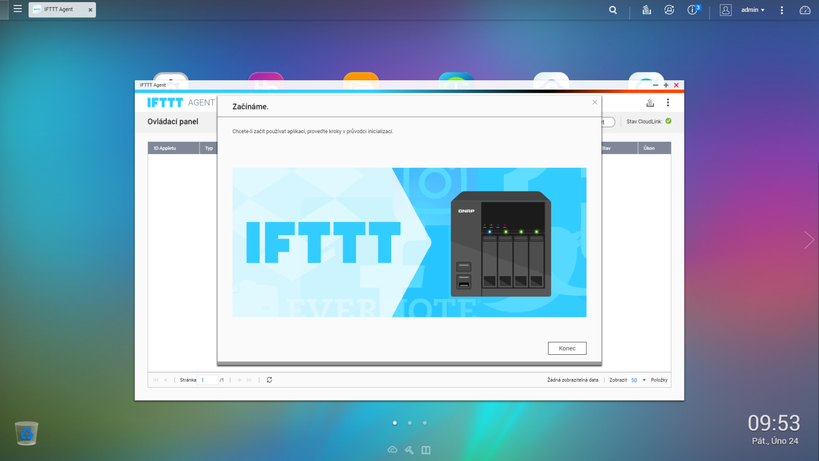Go to next page in pagination
Image resolution: width=819 pixels, height=461 pixels.
point(240,380)
